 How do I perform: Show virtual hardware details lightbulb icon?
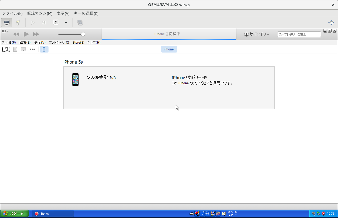click(x=18, y=23)
